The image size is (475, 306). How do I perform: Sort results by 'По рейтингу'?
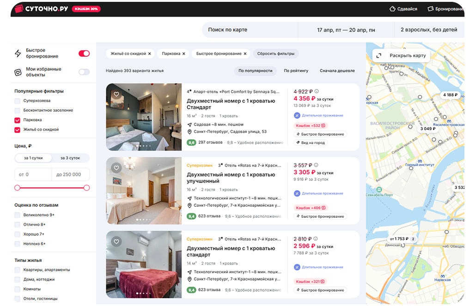click(x=296, y=71)
